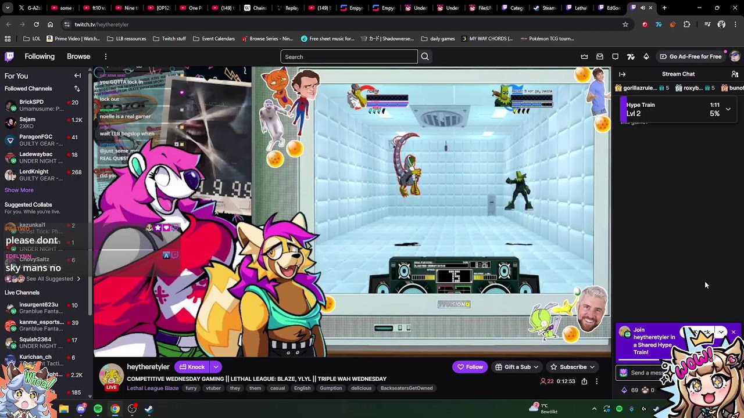The height and width of the screenshot is (418, 744).
Task: Expand the Shared Hype Train popup chevron
Action: pyautogui.click(x=721, y=332)
